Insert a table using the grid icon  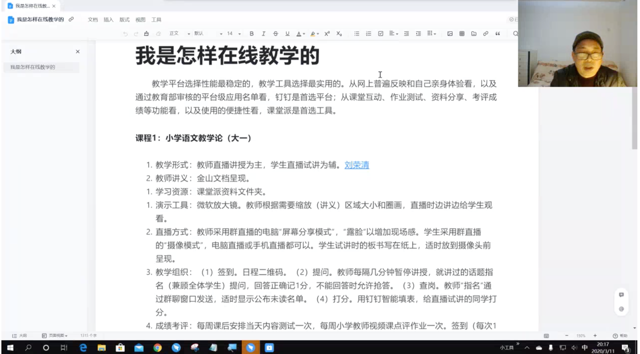462,34
